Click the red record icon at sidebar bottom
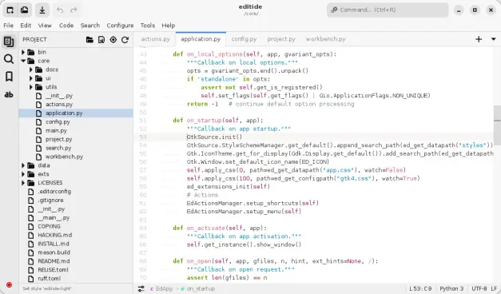The height and width of the screenshot is (294, 501). pyautogui.click(x=9, y=284)
